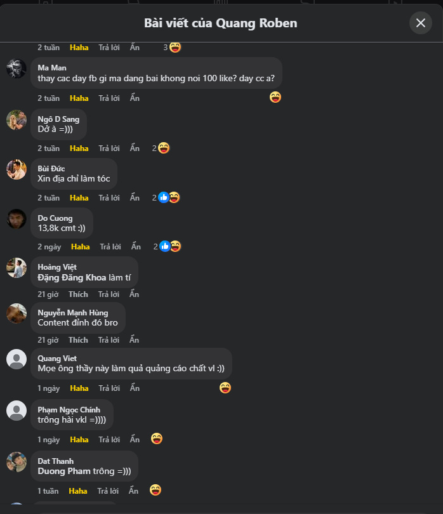Reply to Bùi Đức's comment

tap(109, 198)
